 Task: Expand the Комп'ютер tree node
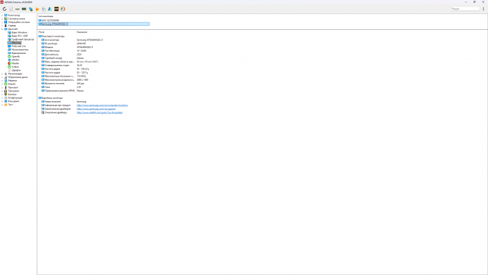pos(2,15)
